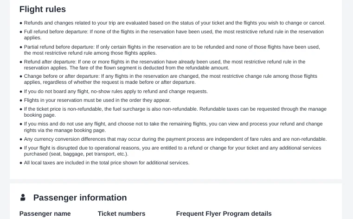Click the 'If you miss' manage booking rule
Screen dimensions: 353x219
pos(173,127)
